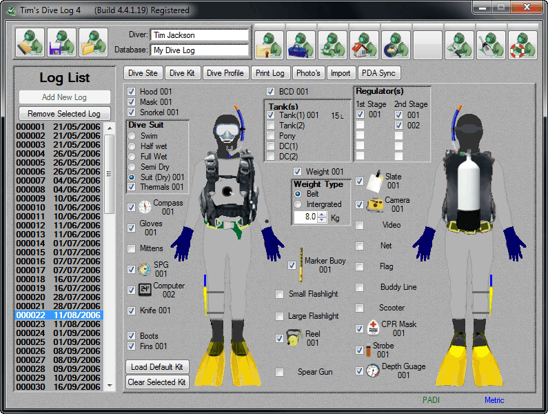The height and width of the screenshot is (414, 548).
Task: Uncheck the BCD 001 checkbox
Action: 270,92
